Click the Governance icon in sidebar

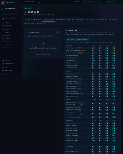(x=3, y=39)
